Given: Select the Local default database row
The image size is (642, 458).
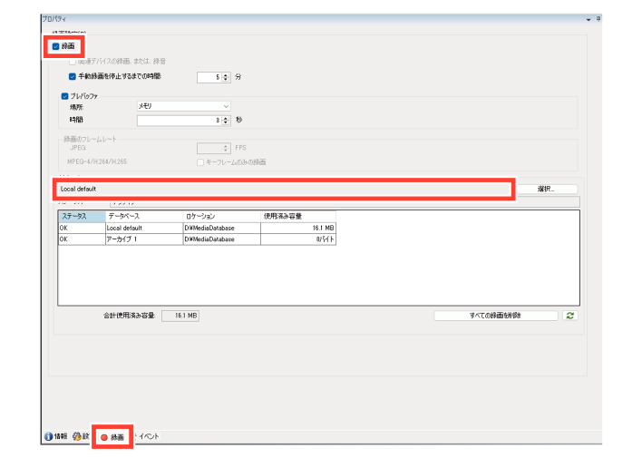Looking at the screenshot, I should coord(197,228).
